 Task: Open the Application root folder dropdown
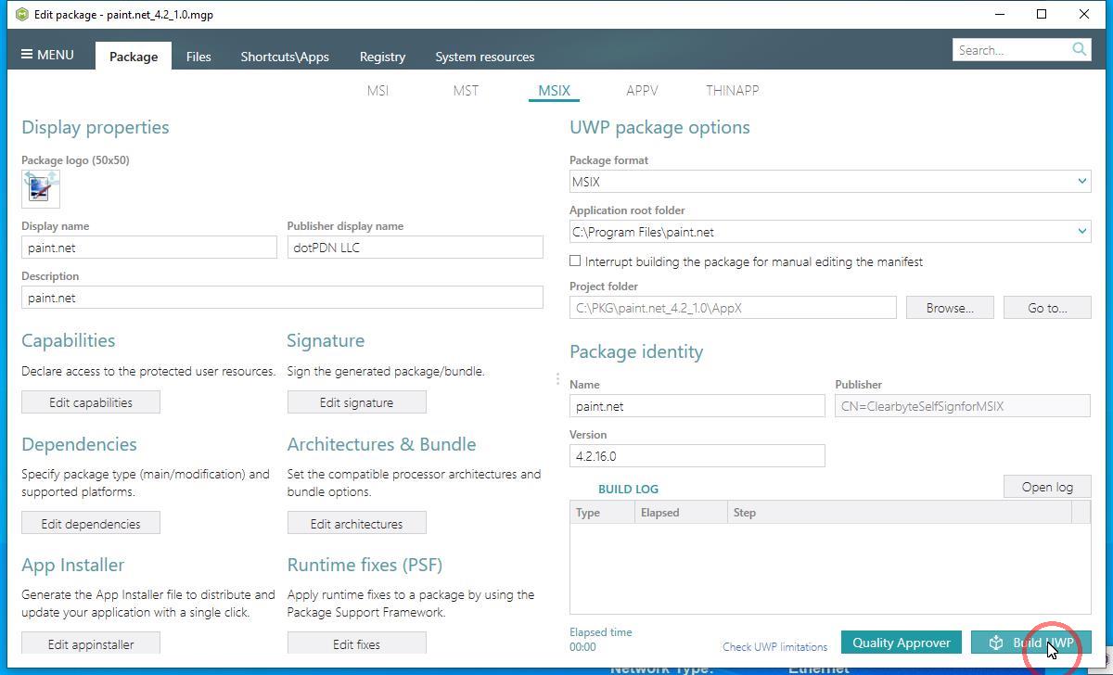tap(1081, 232)
